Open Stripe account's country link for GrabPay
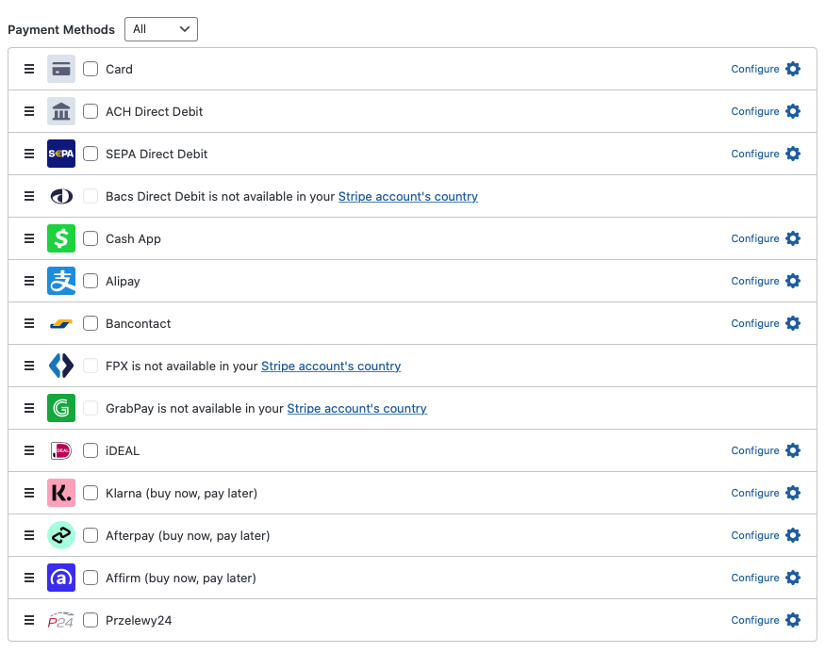Viewport: 825px width, 652px height. 356,408
